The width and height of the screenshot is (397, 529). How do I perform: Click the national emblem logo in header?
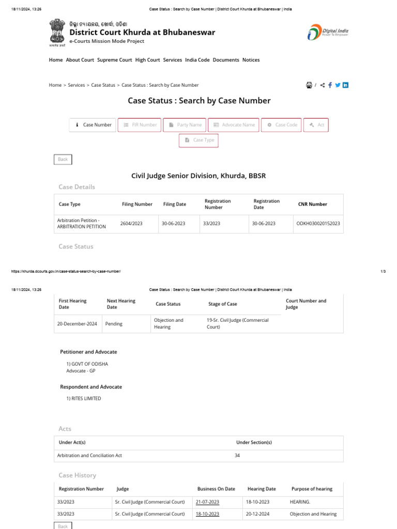point(57,33)
